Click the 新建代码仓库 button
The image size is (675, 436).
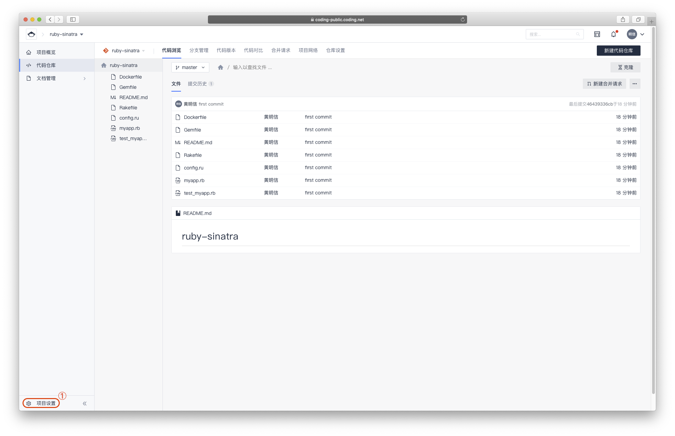tap(618, 51)
